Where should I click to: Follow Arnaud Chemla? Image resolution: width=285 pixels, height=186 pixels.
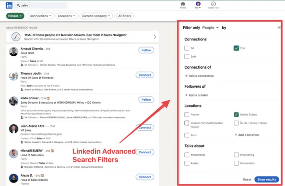146,50
